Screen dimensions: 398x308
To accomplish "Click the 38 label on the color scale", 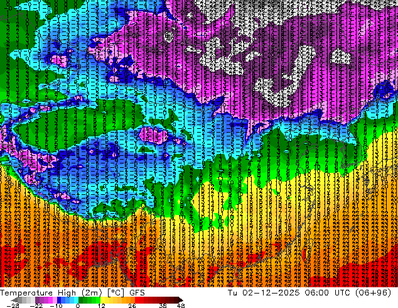I will pyautogui.click(x=163, y=305).
